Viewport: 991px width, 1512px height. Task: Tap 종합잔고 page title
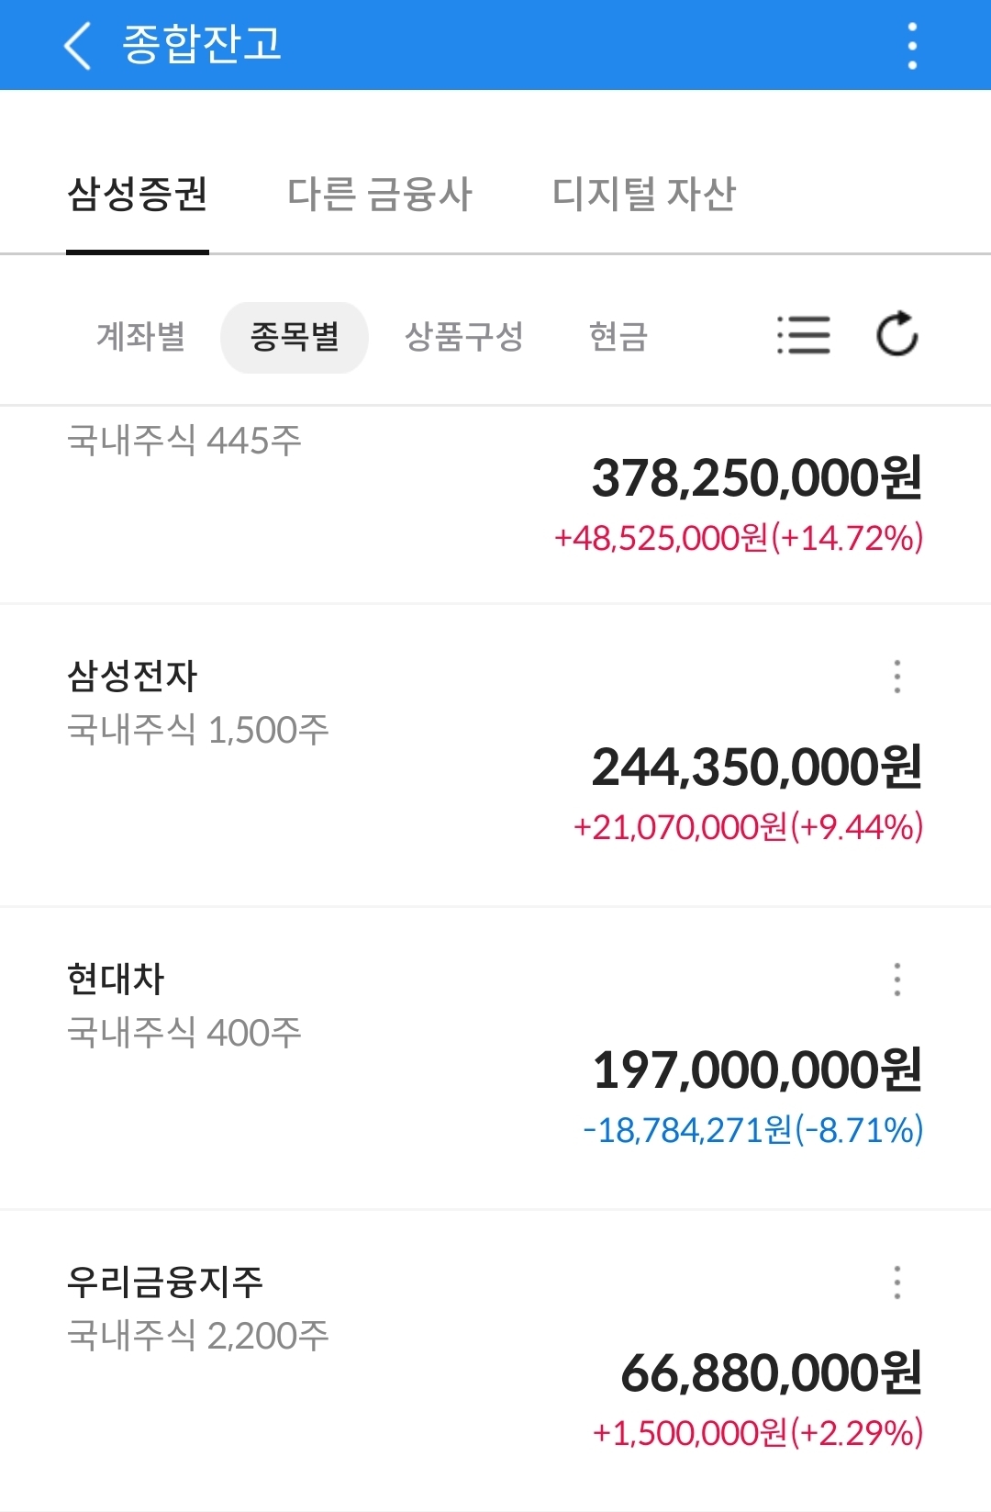(x=202, y=45)
